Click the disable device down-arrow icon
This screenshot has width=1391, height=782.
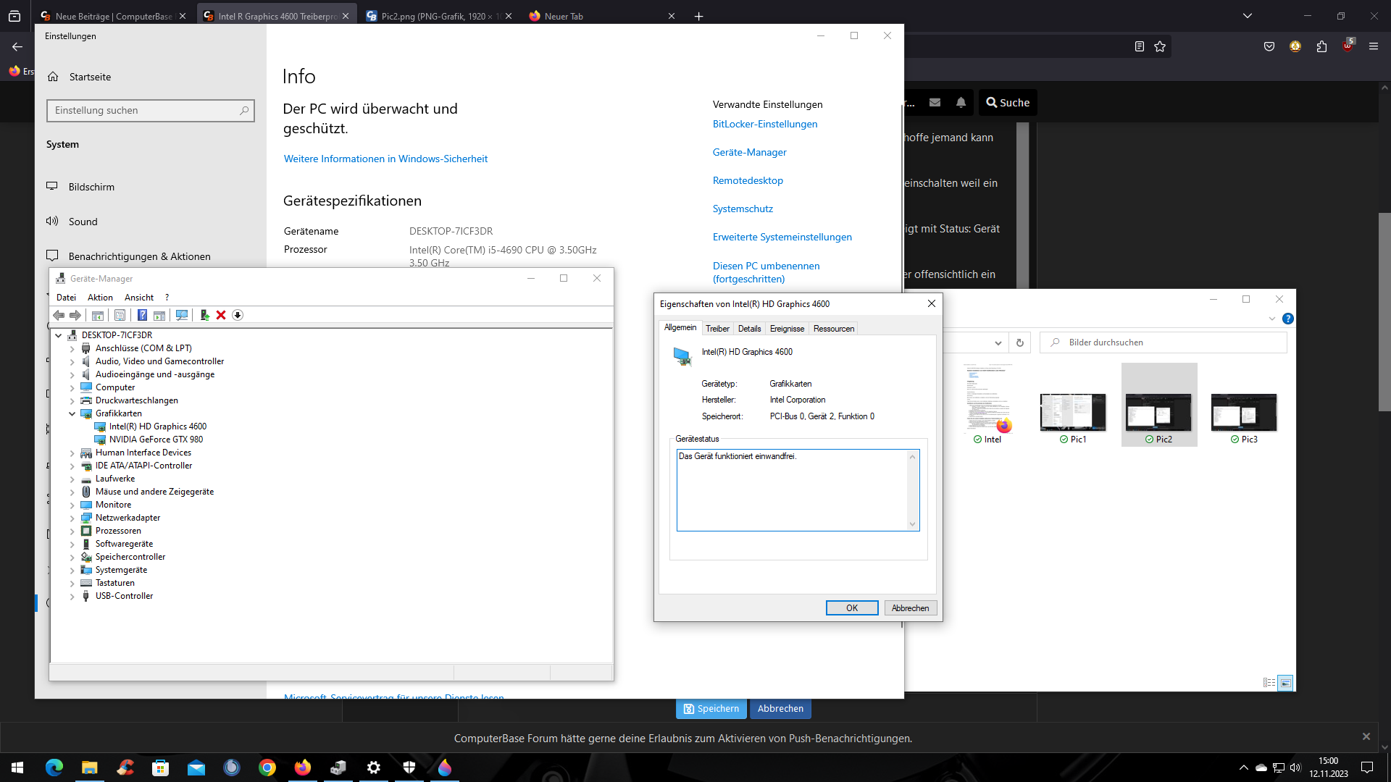[238, 315]
